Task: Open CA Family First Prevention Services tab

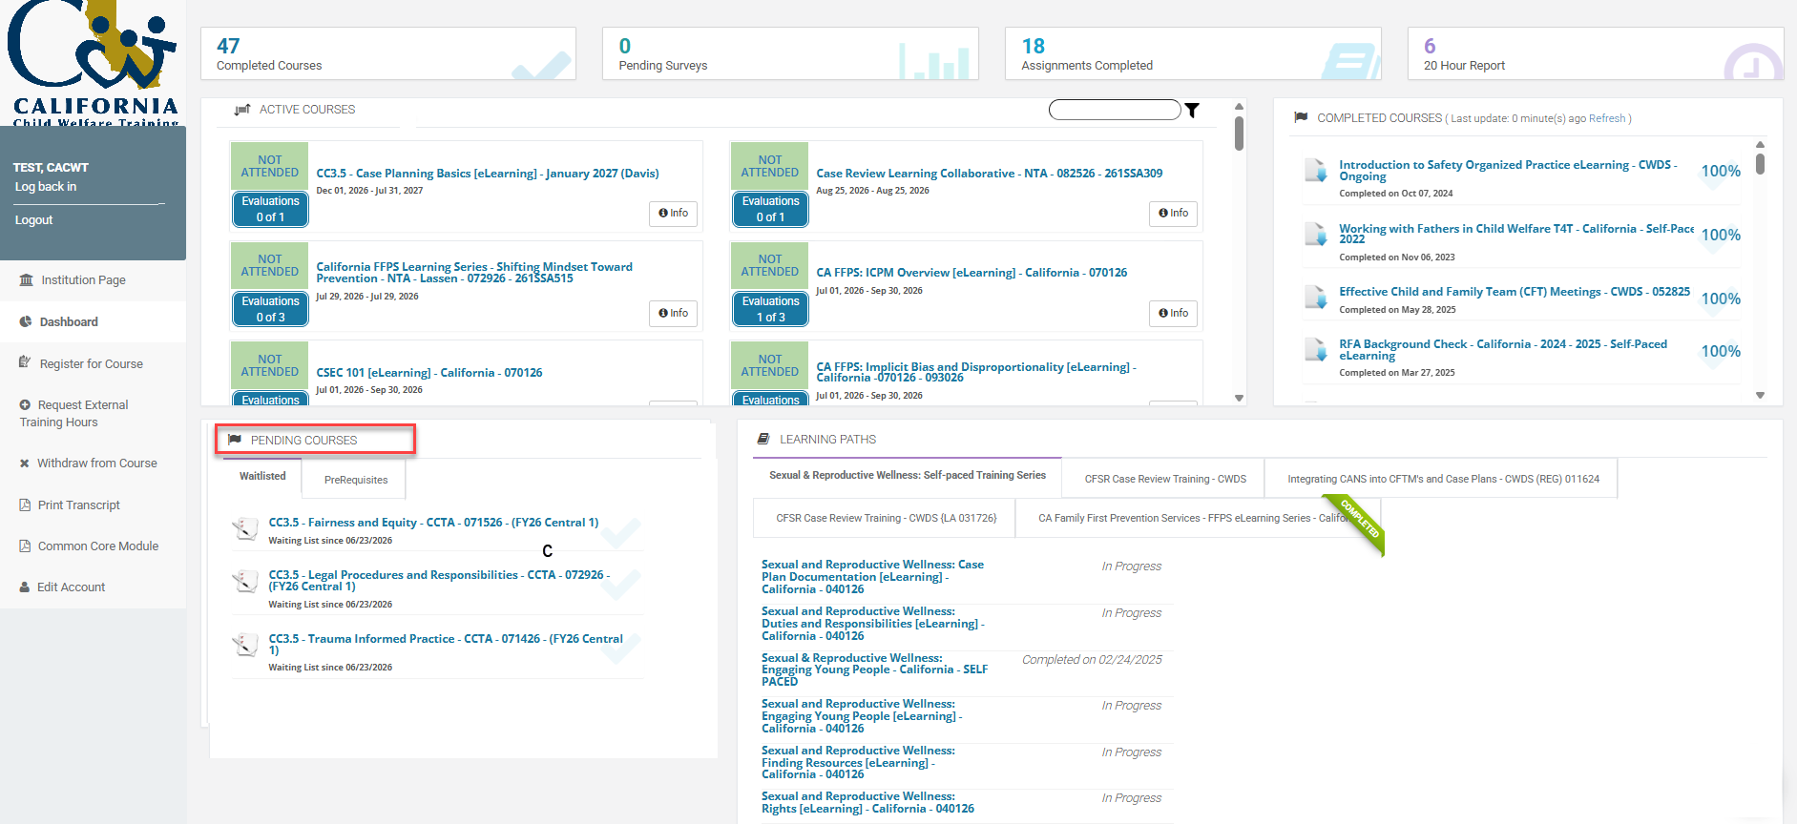Action: click(x=1198, y=518)
